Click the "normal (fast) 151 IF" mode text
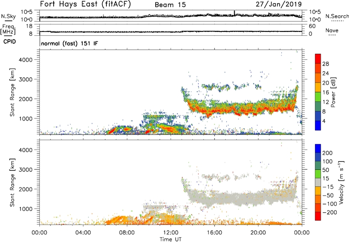The width and height of the screenshot is (349, 242). point(69,43)
